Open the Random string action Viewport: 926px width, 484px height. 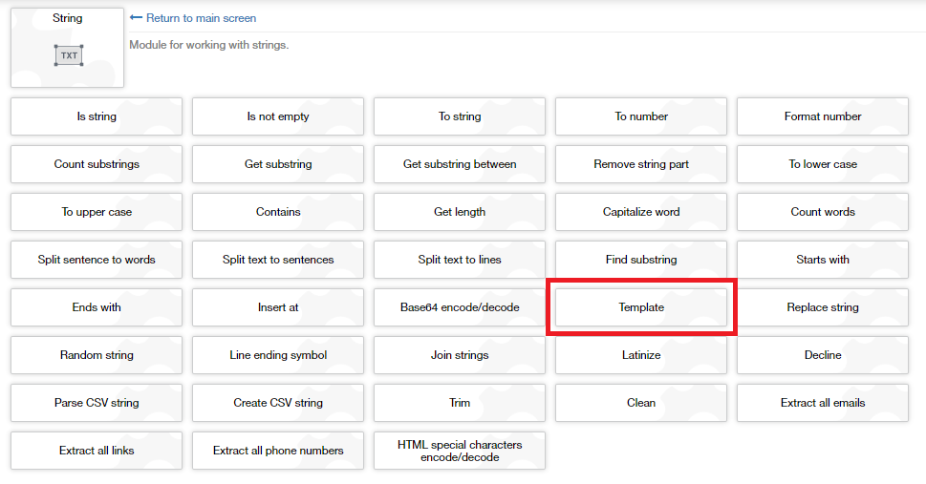tap(97, 355)
